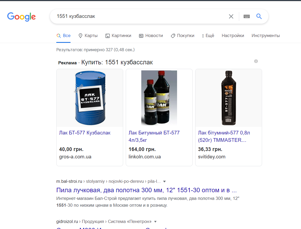Click the Интернет-магазин Бал-Строй snippet text
This screenshot has height=229, width=301.
(x=148, y=202)
